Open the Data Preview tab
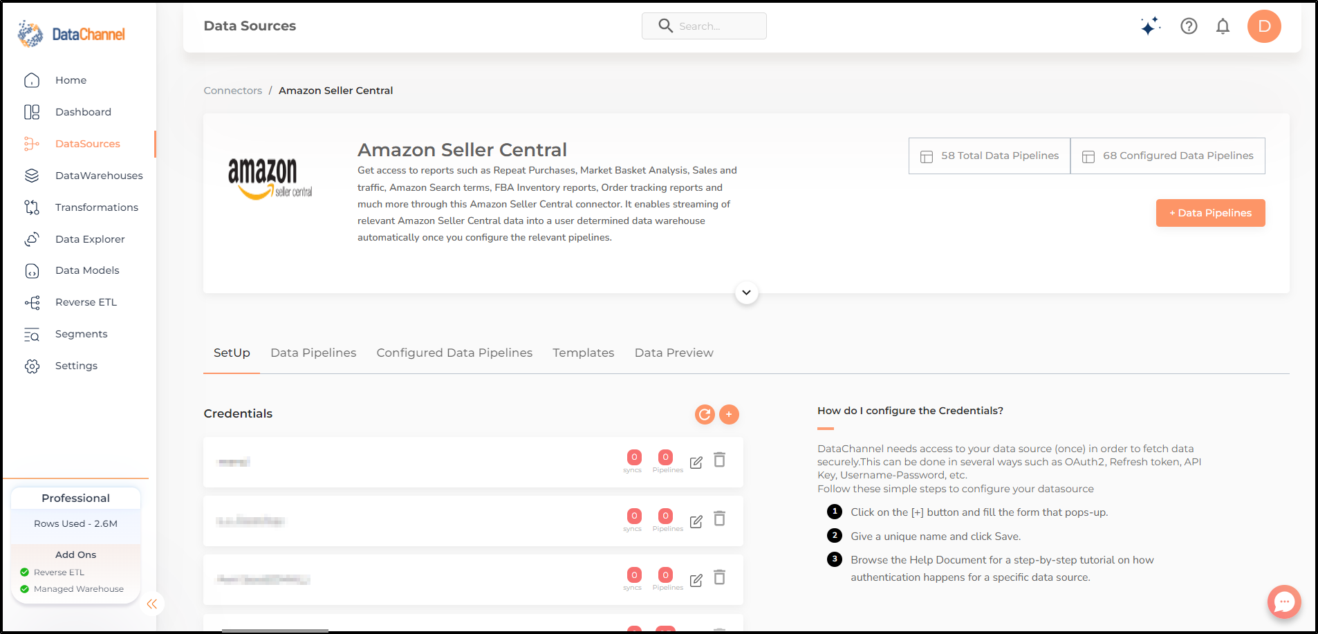Image resolution: width=1318 pixels, height=634 pixels. [674, 353]
